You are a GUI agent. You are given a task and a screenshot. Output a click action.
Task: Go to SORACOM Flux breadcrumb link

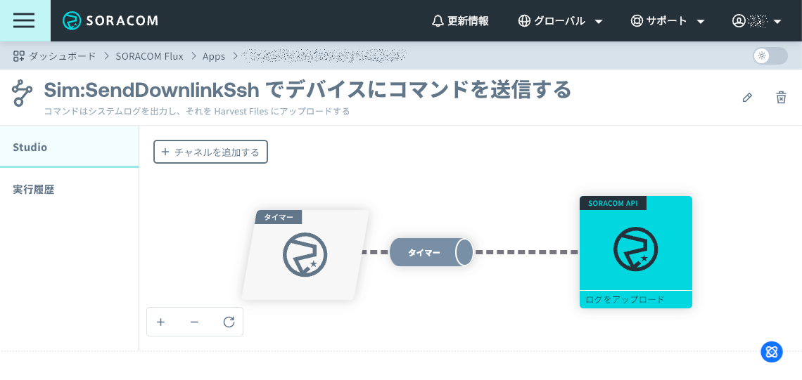[x=149, y=56]
